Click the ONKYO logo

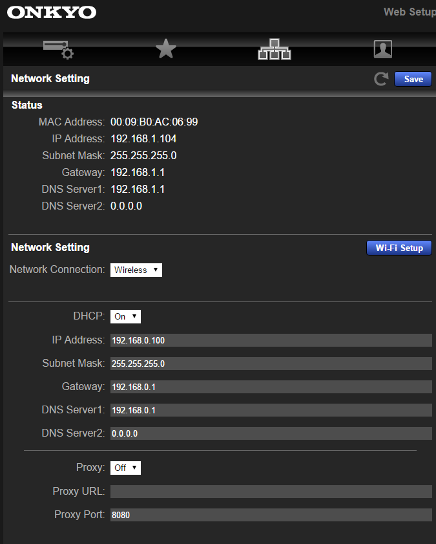52,12
